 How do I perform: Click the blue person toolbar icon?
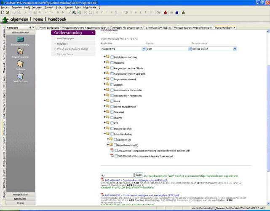(x=177, y=12)
